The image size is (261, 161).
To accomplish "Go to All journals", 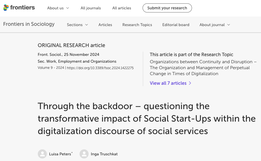I will [91, 8].
